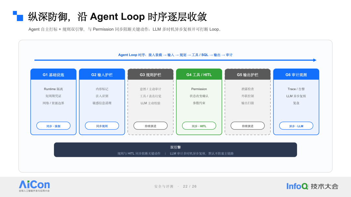
Task: Select the G3 规则护栏 card header
Action: (150, 74)
